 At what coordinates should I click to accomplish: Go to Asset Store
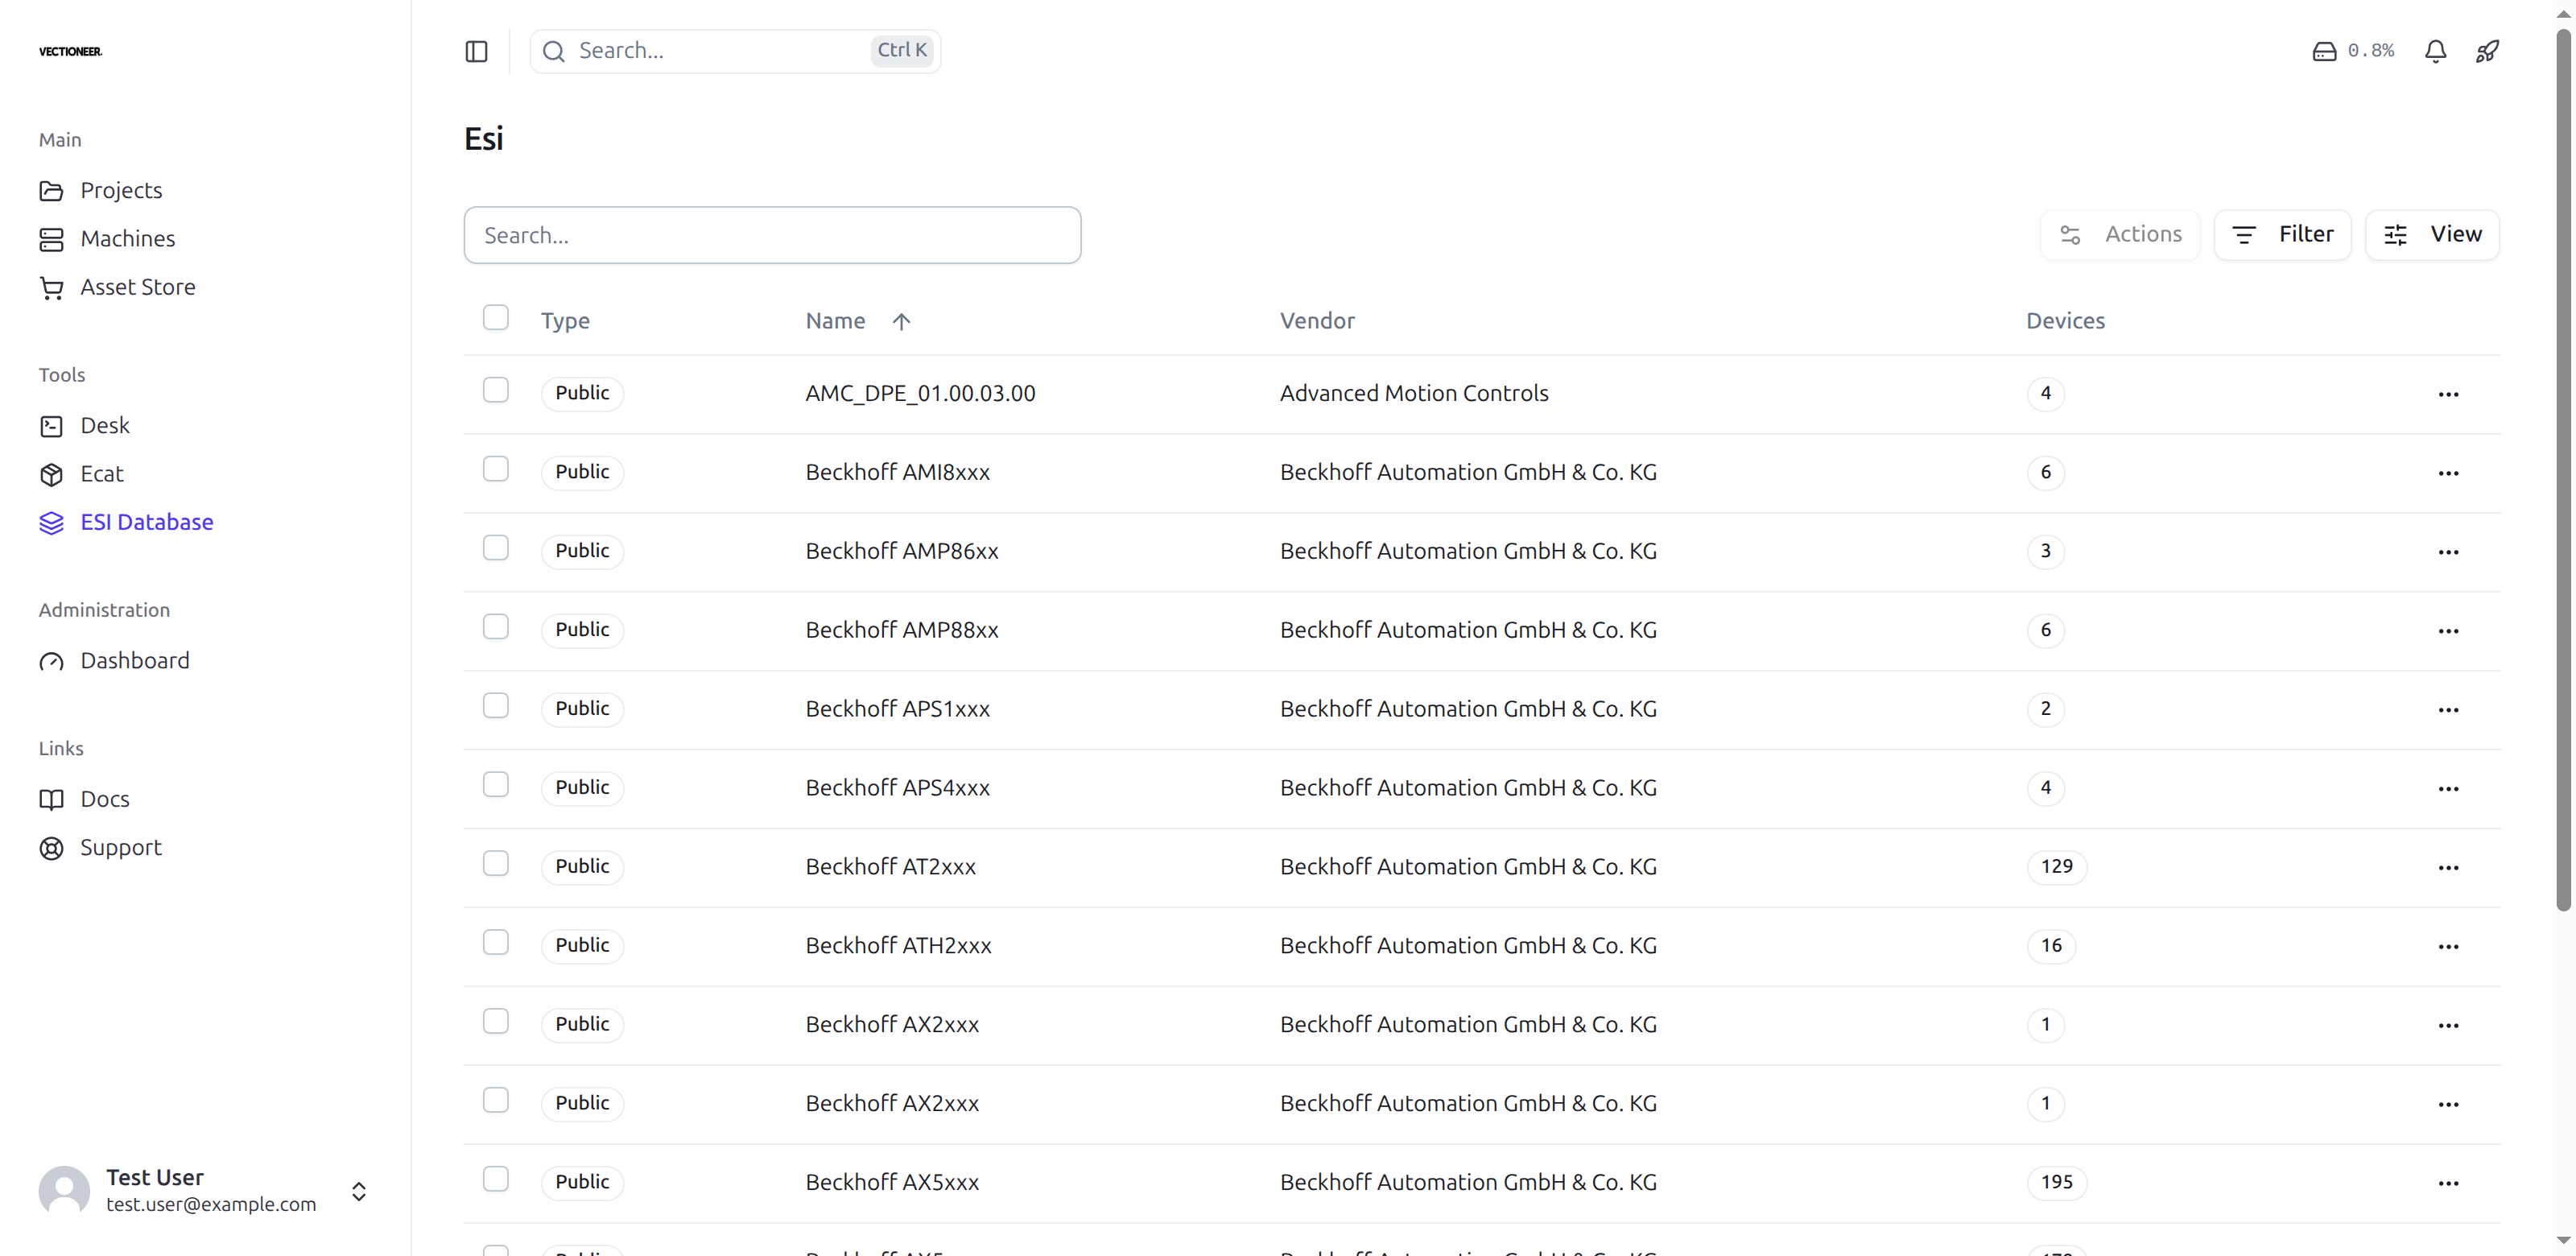coord(138,287)
